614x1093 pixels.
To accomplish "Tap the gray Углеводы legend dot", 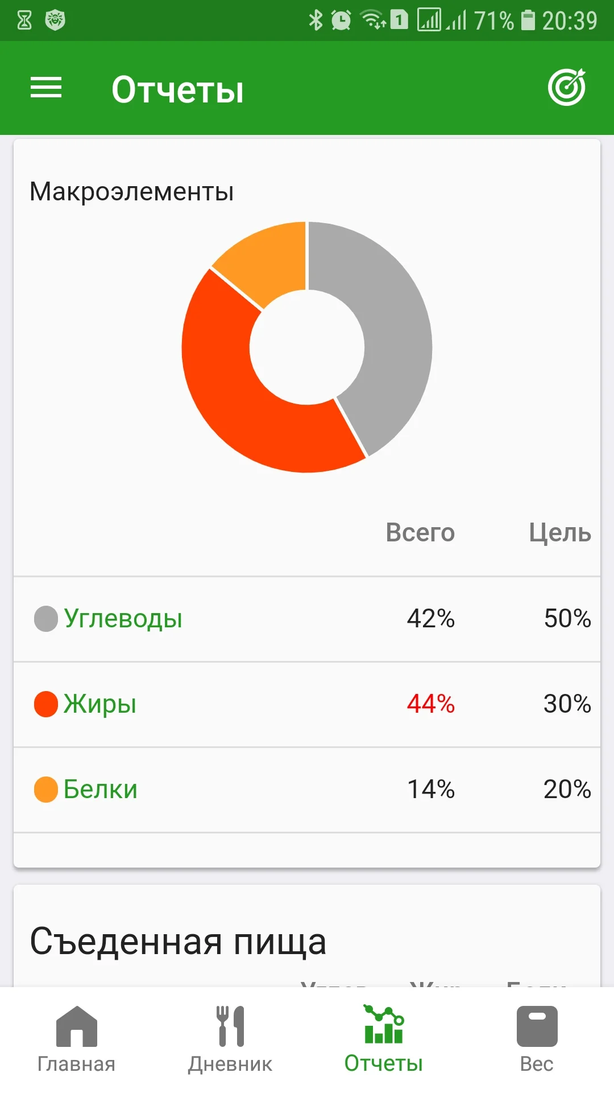I will [46, 619].
